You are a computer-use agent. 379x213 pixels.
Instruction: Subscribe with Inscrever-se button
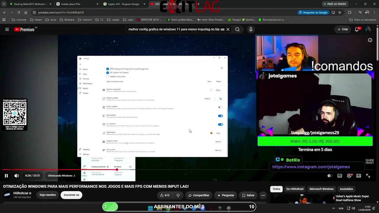coord(71,195)
